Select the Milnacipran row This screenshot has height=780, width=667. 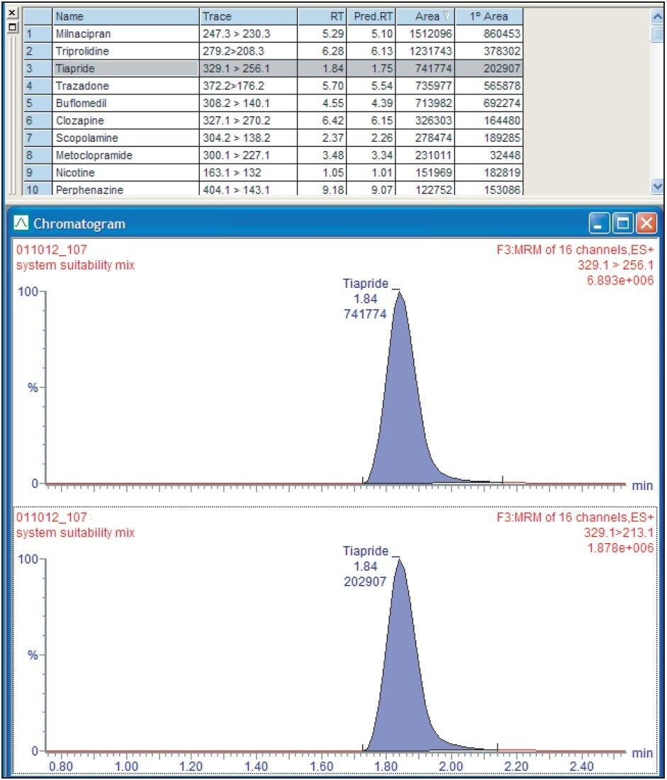(274, 34)
